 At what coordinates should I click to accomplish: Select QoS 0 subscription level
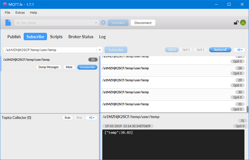[x=172, y=50]
